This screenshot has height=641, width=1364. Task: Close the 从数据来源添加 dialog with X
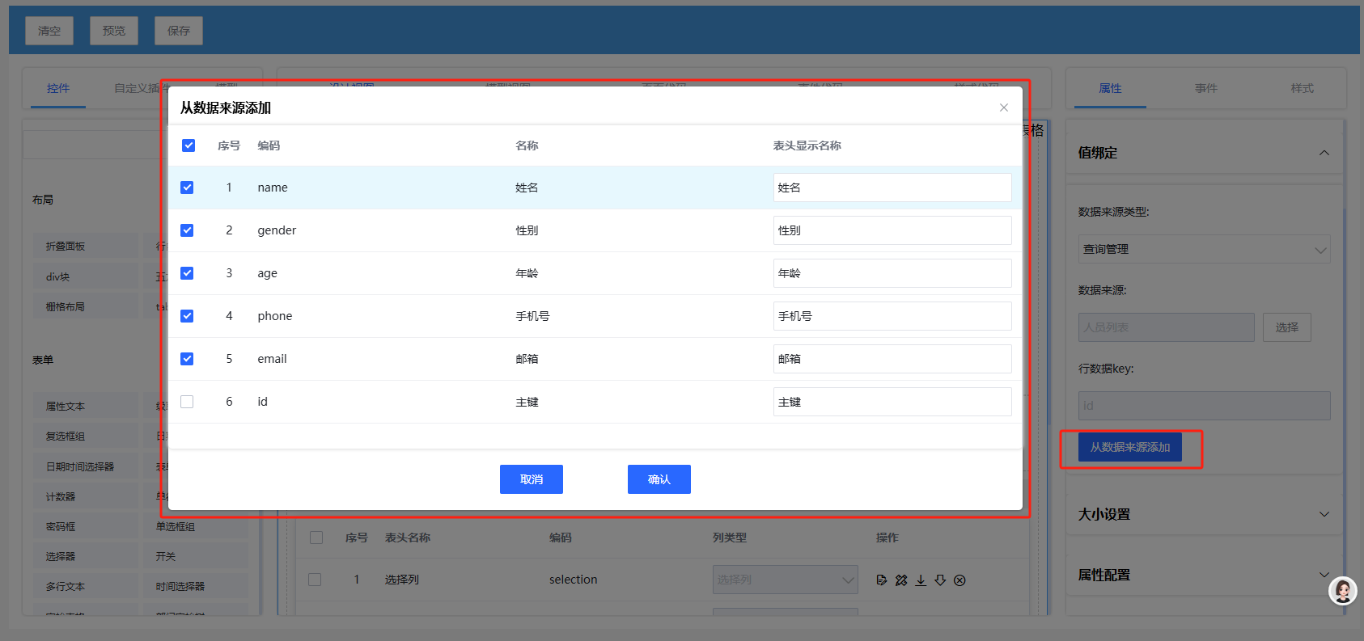click(x=1003, y=108)
